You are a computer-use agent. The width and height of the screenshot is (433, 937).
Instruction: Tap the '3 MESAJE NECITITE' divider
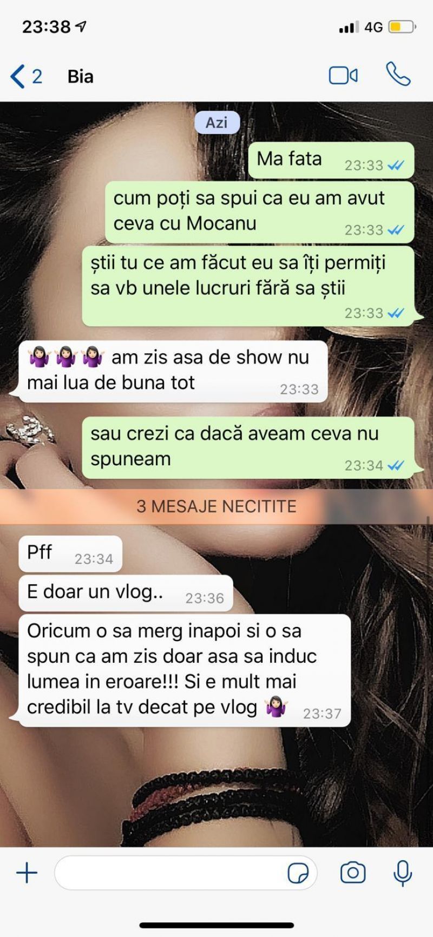216,506
